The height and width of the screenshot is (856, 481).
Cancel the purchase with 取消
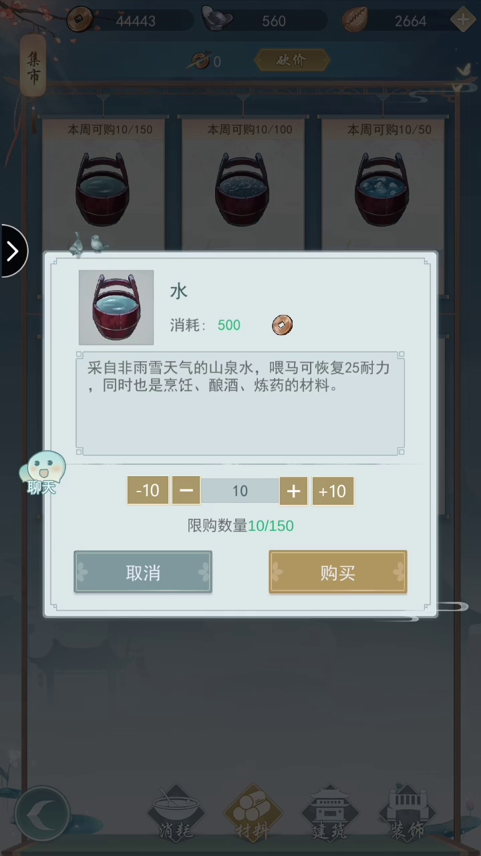143,572
